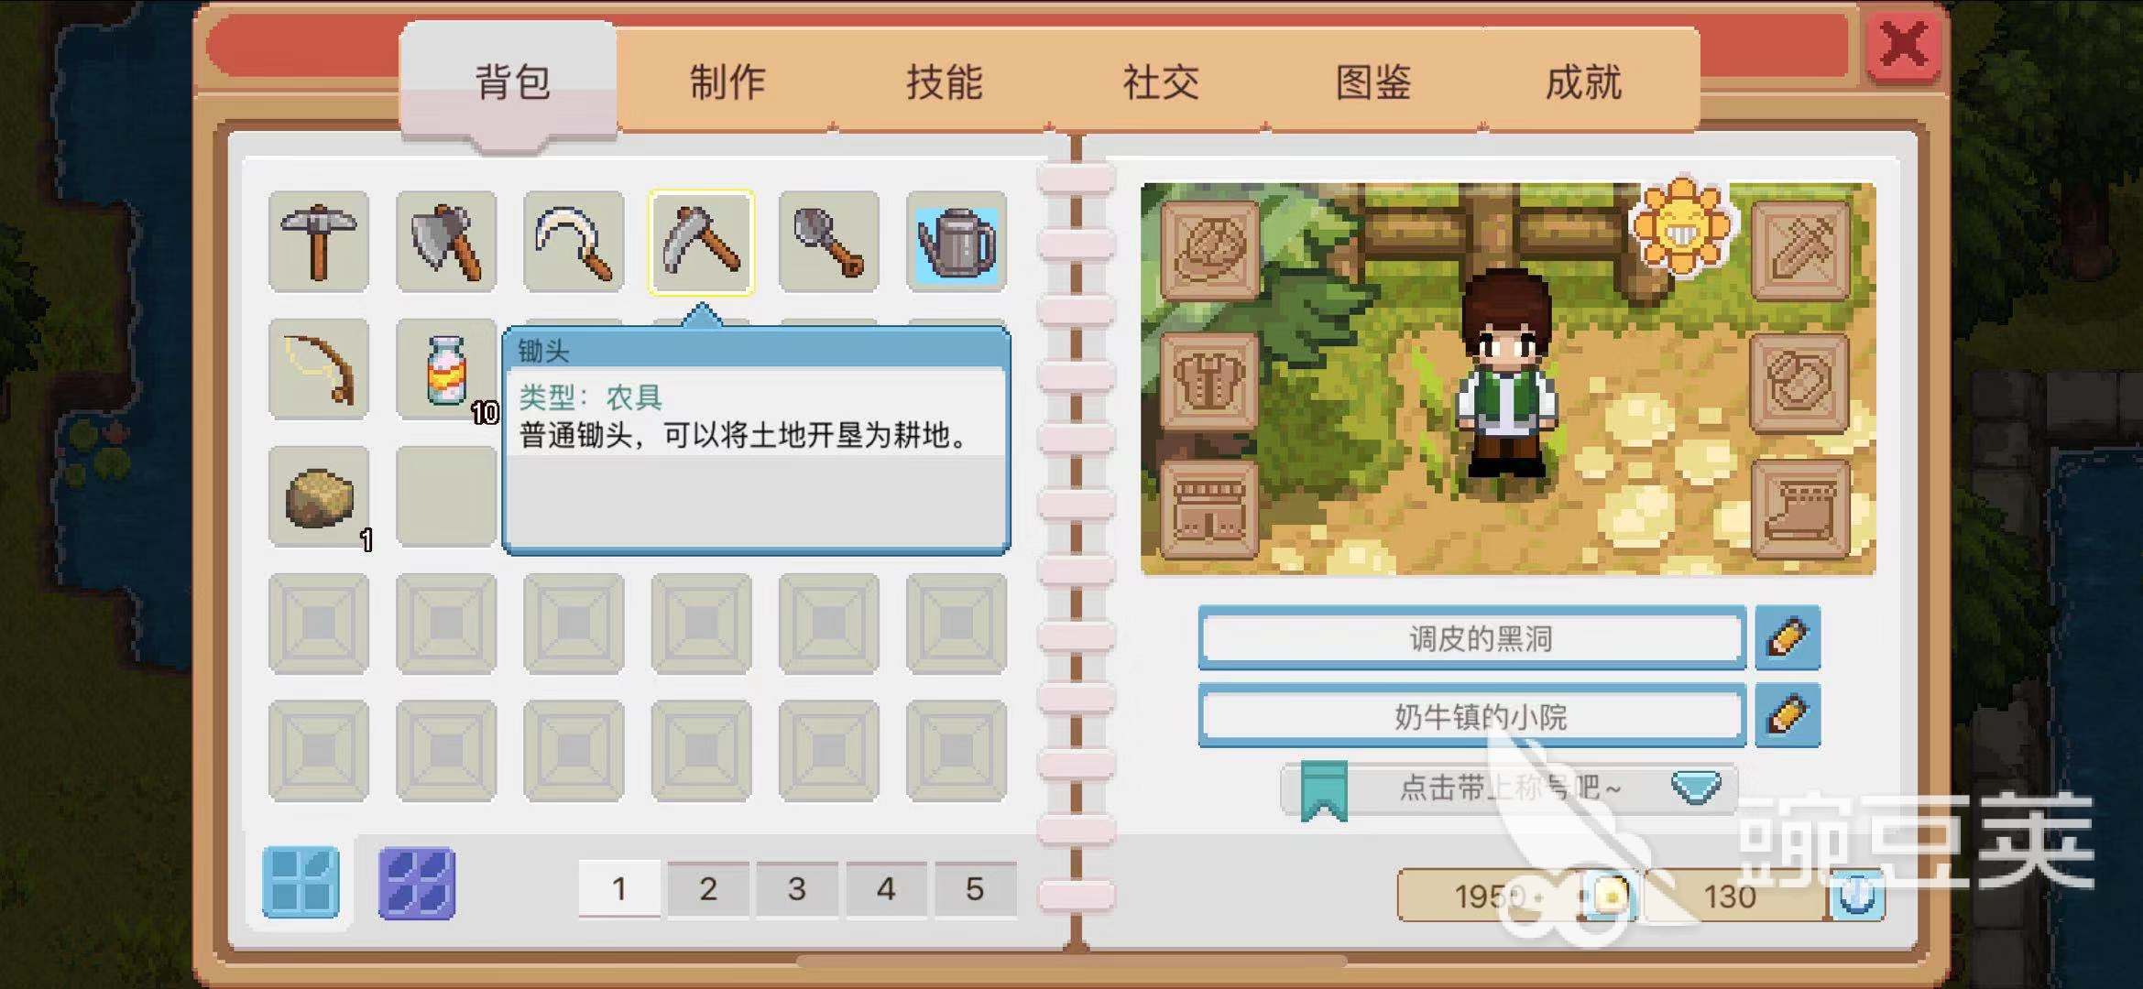Select the shovel tool
Viewport: 2143px width, 989px height.
(x=829, y=243)
